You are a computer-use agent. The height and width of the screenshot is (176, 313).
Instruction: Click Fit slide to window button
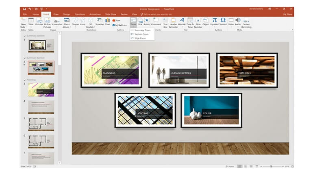(292, 166)
